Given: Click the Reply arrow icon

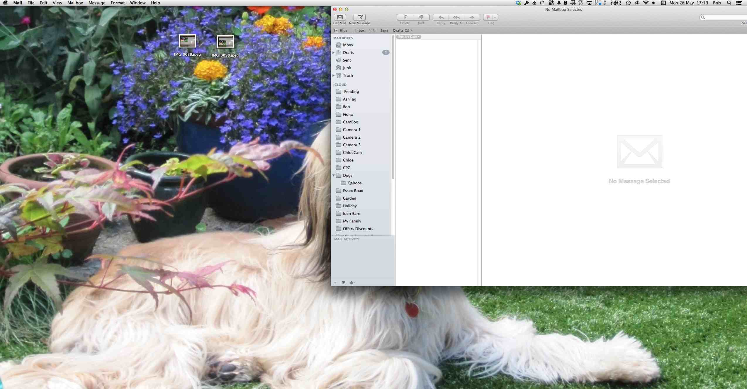Looking at the screenshot, I should (x=441, y=17).
